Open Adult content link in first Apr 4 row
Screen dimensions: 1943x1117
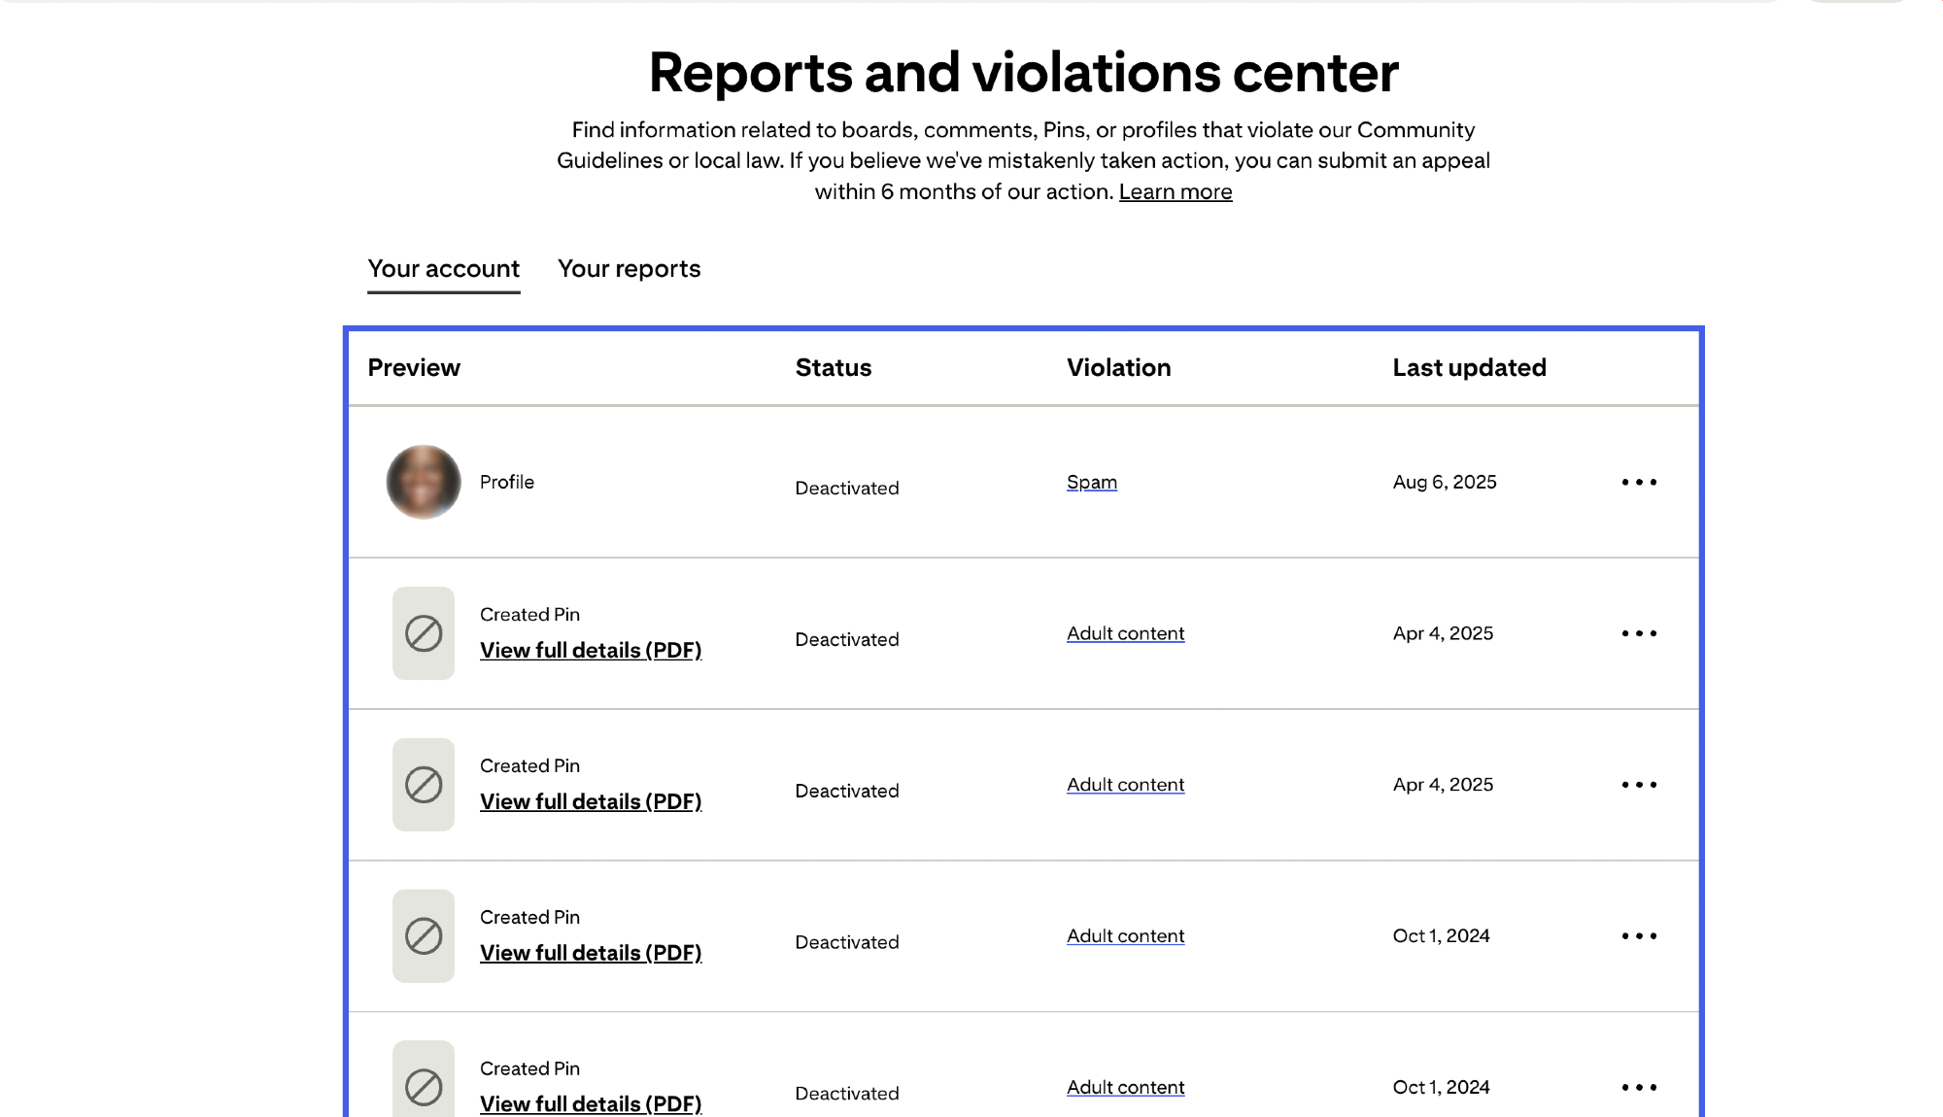1125,634
